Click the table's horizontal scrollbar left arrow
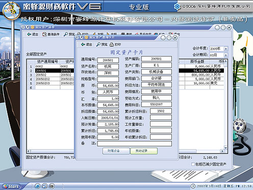Viewport: 253px width, 190px height. (x=29, y=151)
